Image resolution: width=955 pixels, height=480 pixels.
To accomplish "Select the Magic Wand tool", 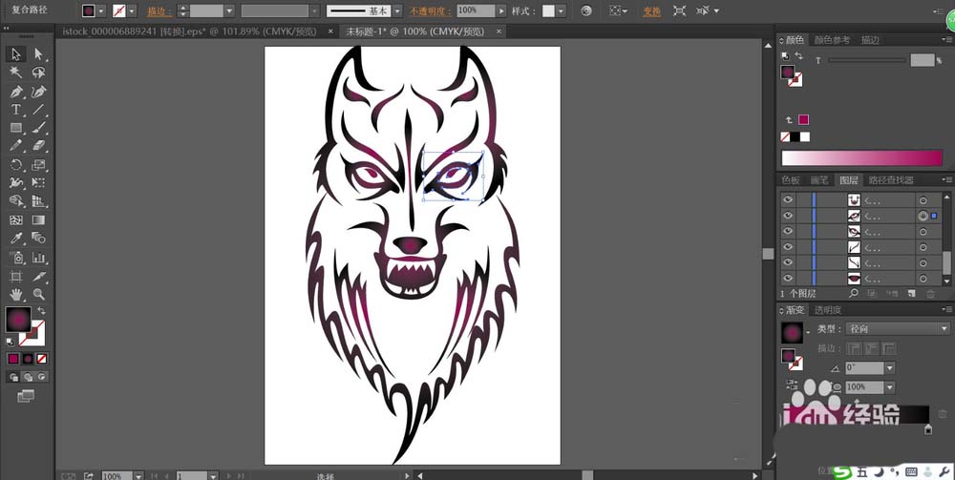I will (16, 73).
